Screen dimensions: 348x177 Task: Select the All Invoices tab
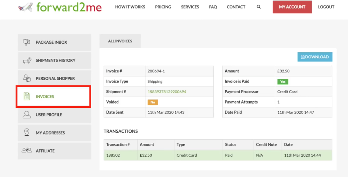point(120,41)
